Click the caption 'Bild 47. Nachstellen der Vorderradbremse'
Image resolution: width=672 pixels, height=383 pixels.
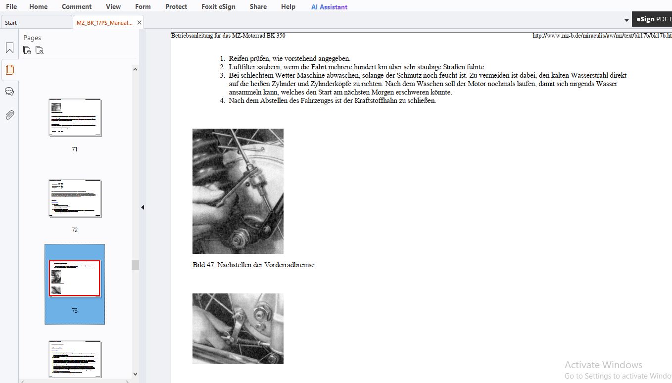click(253, 265)
